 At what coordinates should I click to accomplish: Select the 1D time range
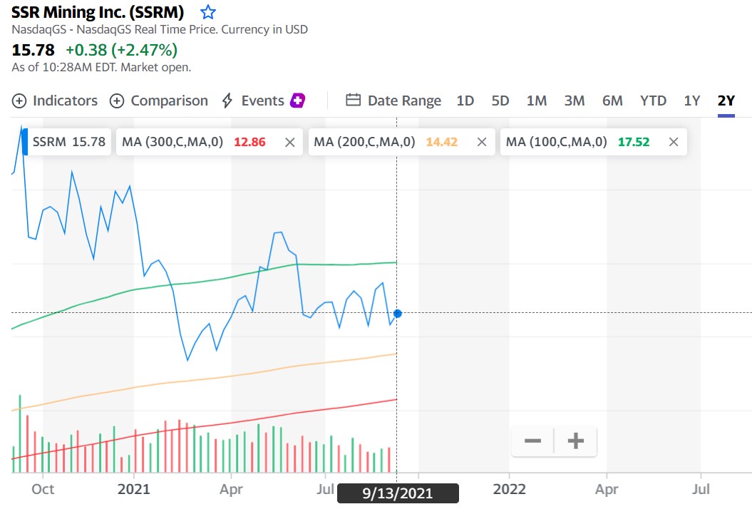(x=465, y=101)
